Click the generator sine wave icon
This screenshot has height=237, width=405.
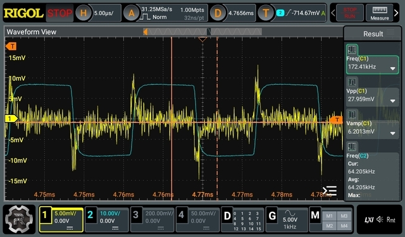point(290,213)
